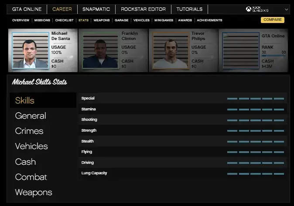Image resolution: width=294 pixels, height=206 pixels.
Task: Go to the Checklist sub-navigation link
Action: (x=64, y=20)
